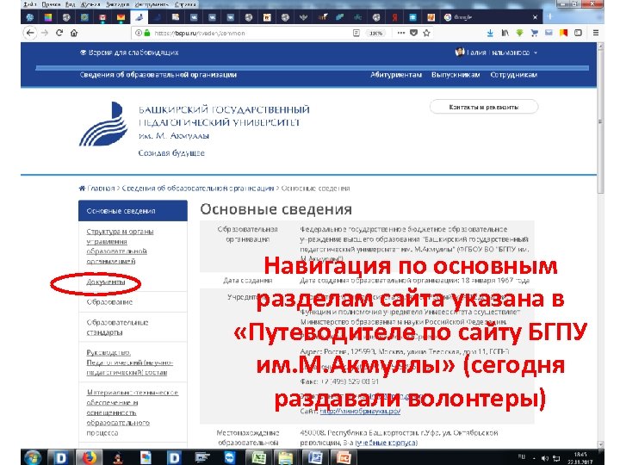620x465 pixels.
Task: Open the Downloads arrow in toolbar
Action: [490, 34]
